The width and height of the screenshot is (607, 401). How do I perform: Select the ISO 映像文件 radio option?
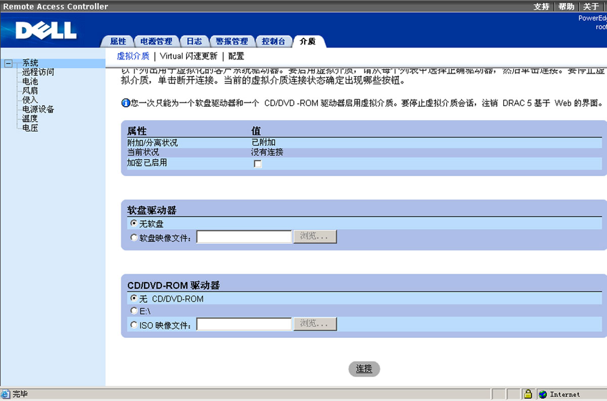pyautogui.click(x=134, y=325)
